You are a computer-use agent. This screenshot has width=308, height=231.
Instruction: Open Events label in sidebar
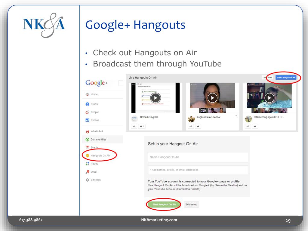tap(95, 147)
